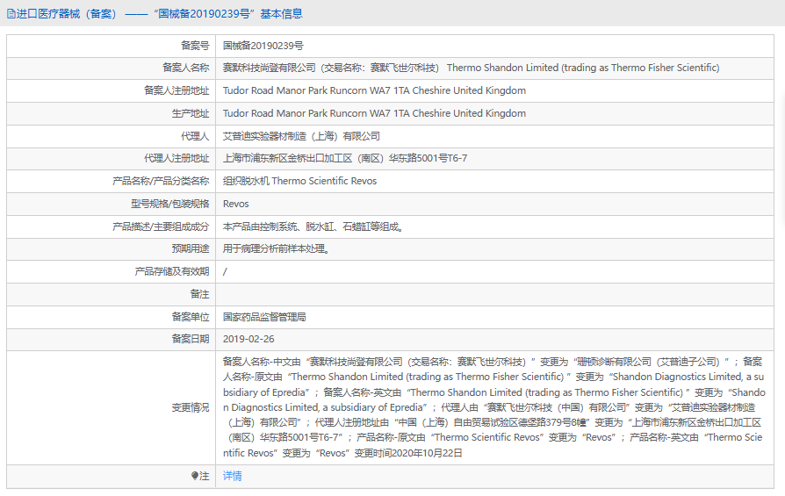Click the 备注 row label
Image resolution: width=785 pixels, height=496 pixels.
[199, 294]
